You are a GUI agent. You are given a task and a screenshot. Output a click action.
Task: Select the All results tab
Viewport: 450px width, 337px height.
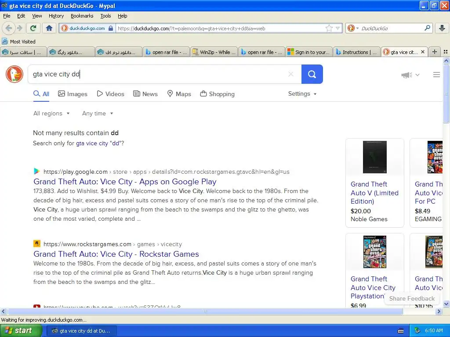(x=41, y=94)
